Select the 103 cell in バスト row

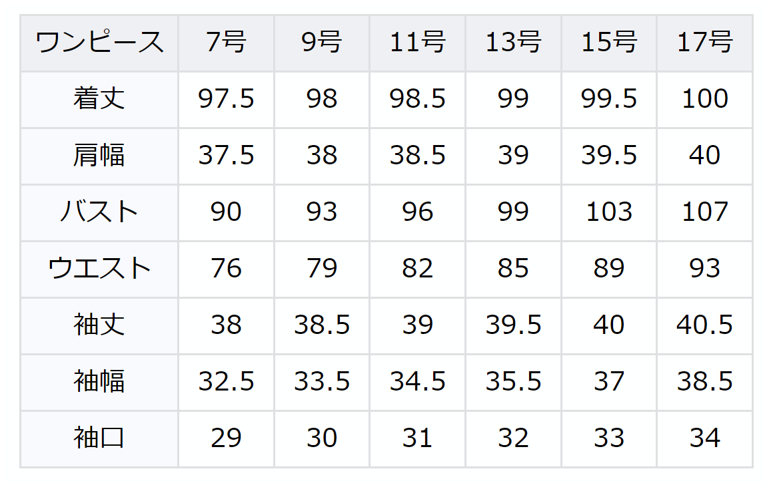point(609,213)
